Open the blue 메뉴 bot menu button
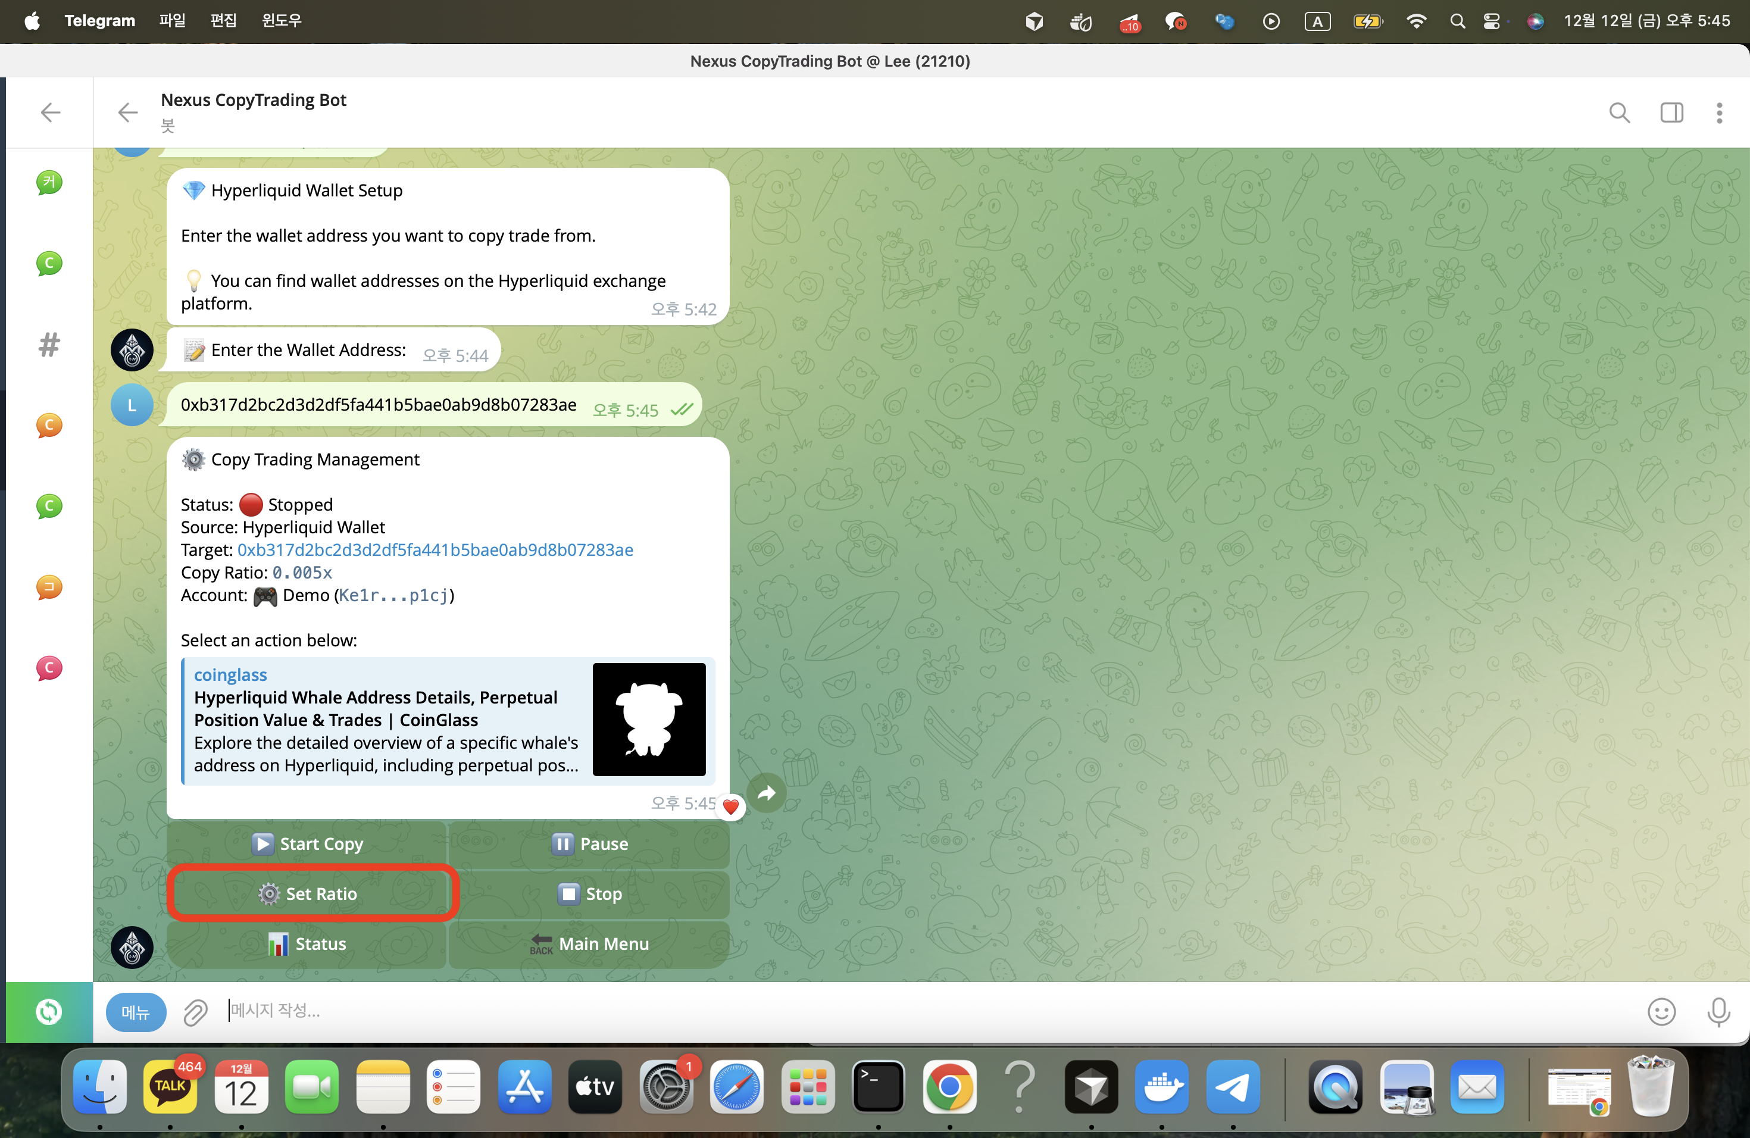The image size is (1750, 1138). coord(135,1012)
